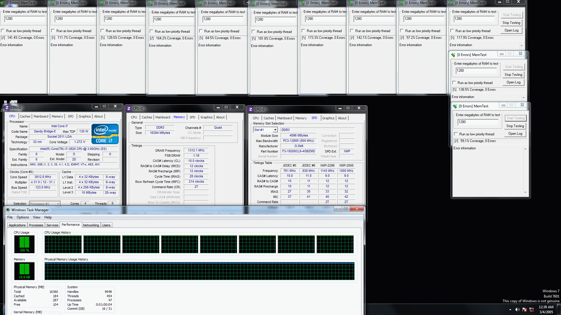Click the Z icon of CPU-Z Memory-tab window
This screenshot has width=561, height=315.
click(129, 108)
